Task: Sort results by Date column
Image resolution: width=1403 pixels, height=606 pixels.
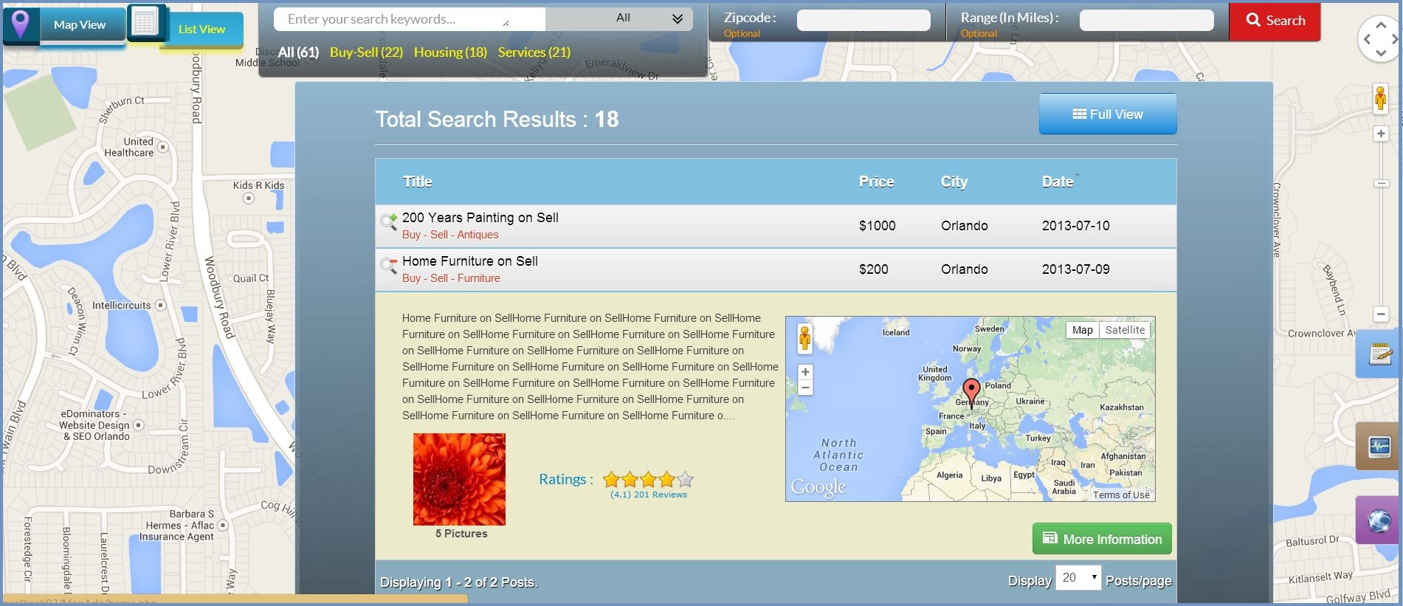Action: point(1058,182)
